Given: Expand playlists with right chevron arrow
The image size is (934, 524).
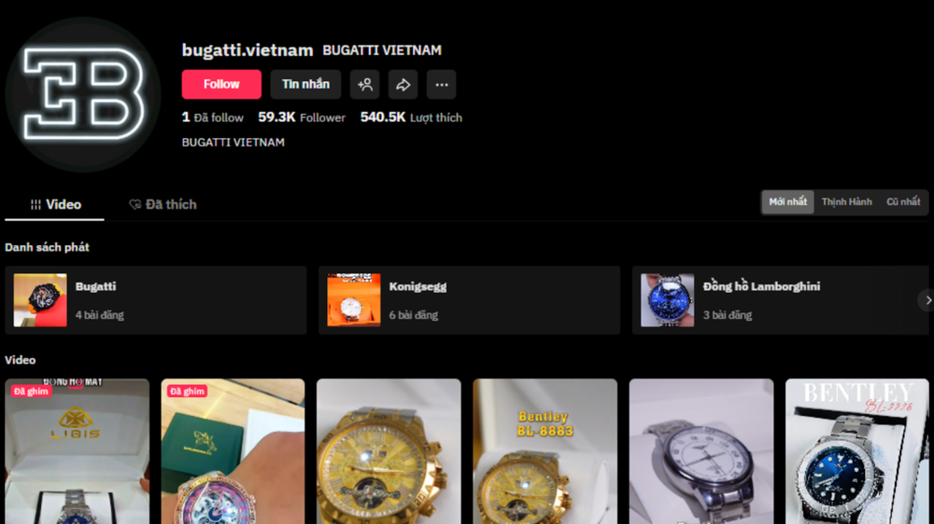Looking at the screenshot, I should click(x=927, y=300).
